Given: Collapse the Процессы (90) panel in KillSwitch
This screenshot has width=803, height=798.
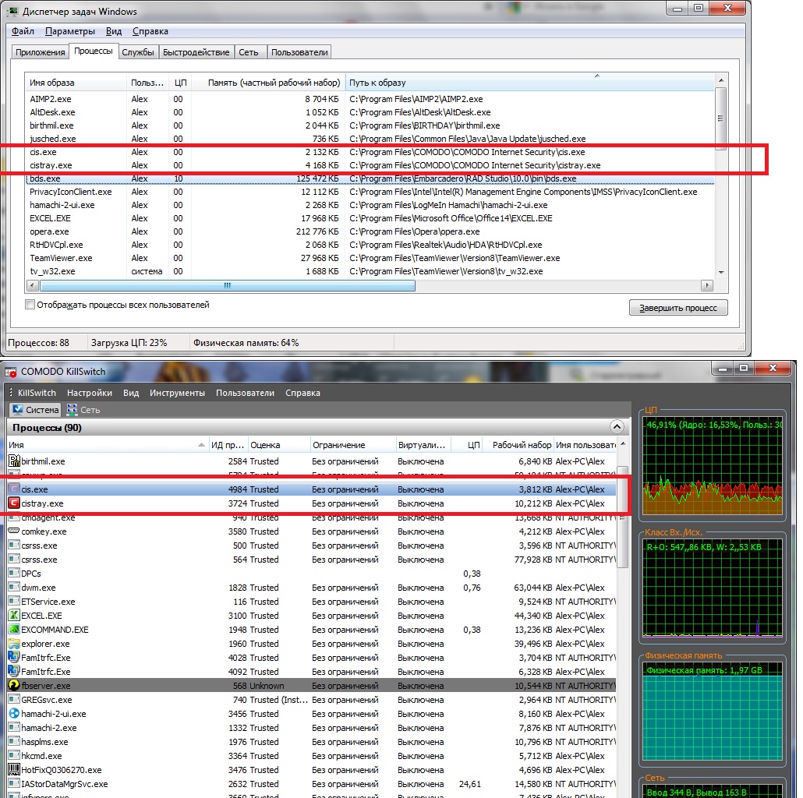Looking at the screenshot, I should click(617, 427).
